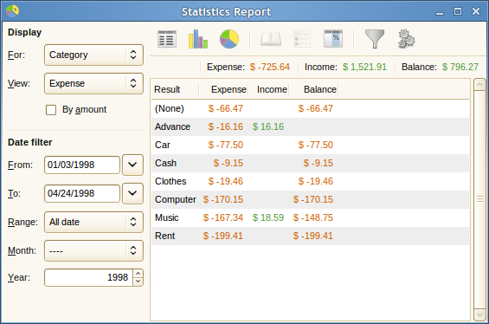Screen dimensions: 489x324
Task: Close the Statistics Report window
Action: point(476,11)
